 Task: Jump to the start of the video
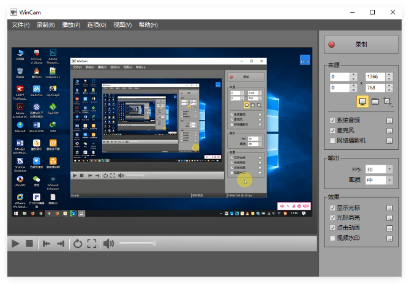[x=47, y=244]
